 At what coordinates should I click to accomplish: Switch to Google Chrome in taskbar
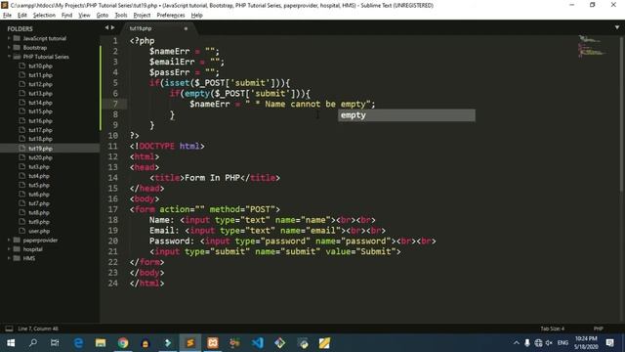(x=123, y=343)
